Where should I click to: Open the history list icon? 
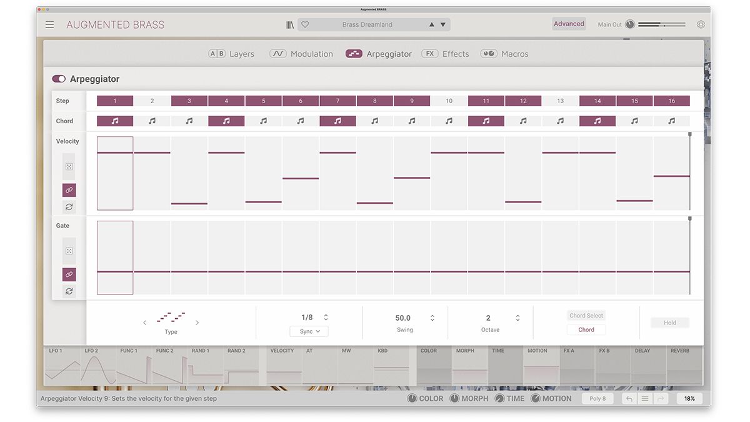coord(645,398)
